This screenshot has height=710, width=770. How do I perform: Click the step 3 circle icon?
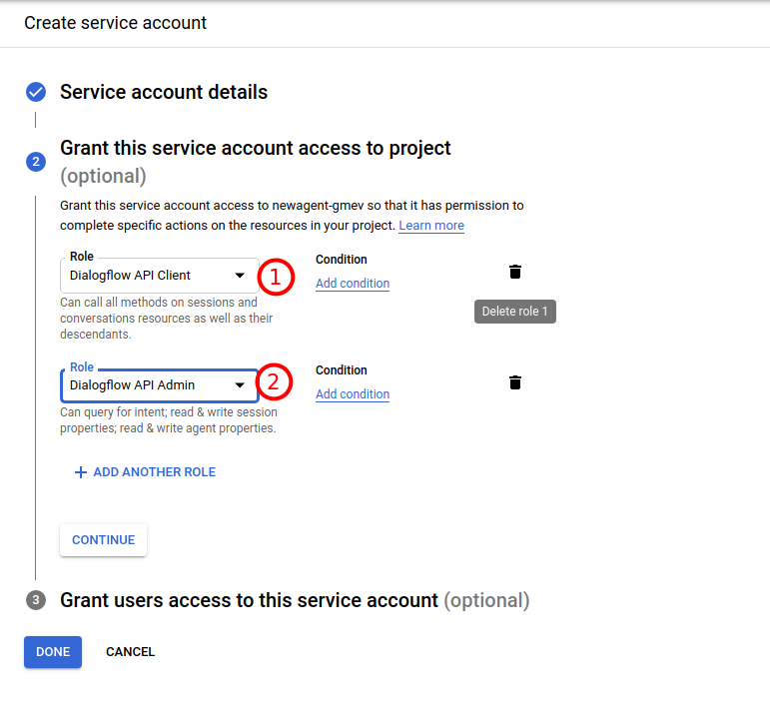36,600
